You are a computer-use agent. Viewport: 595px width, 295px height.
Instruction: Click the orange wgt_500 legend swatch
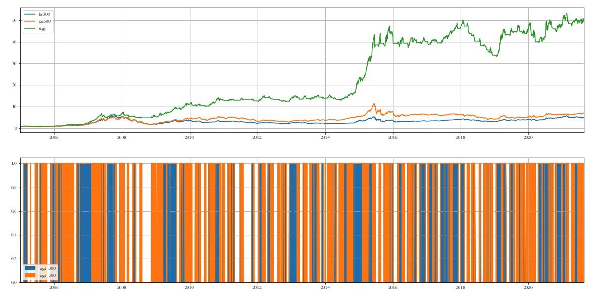[30, 275]
